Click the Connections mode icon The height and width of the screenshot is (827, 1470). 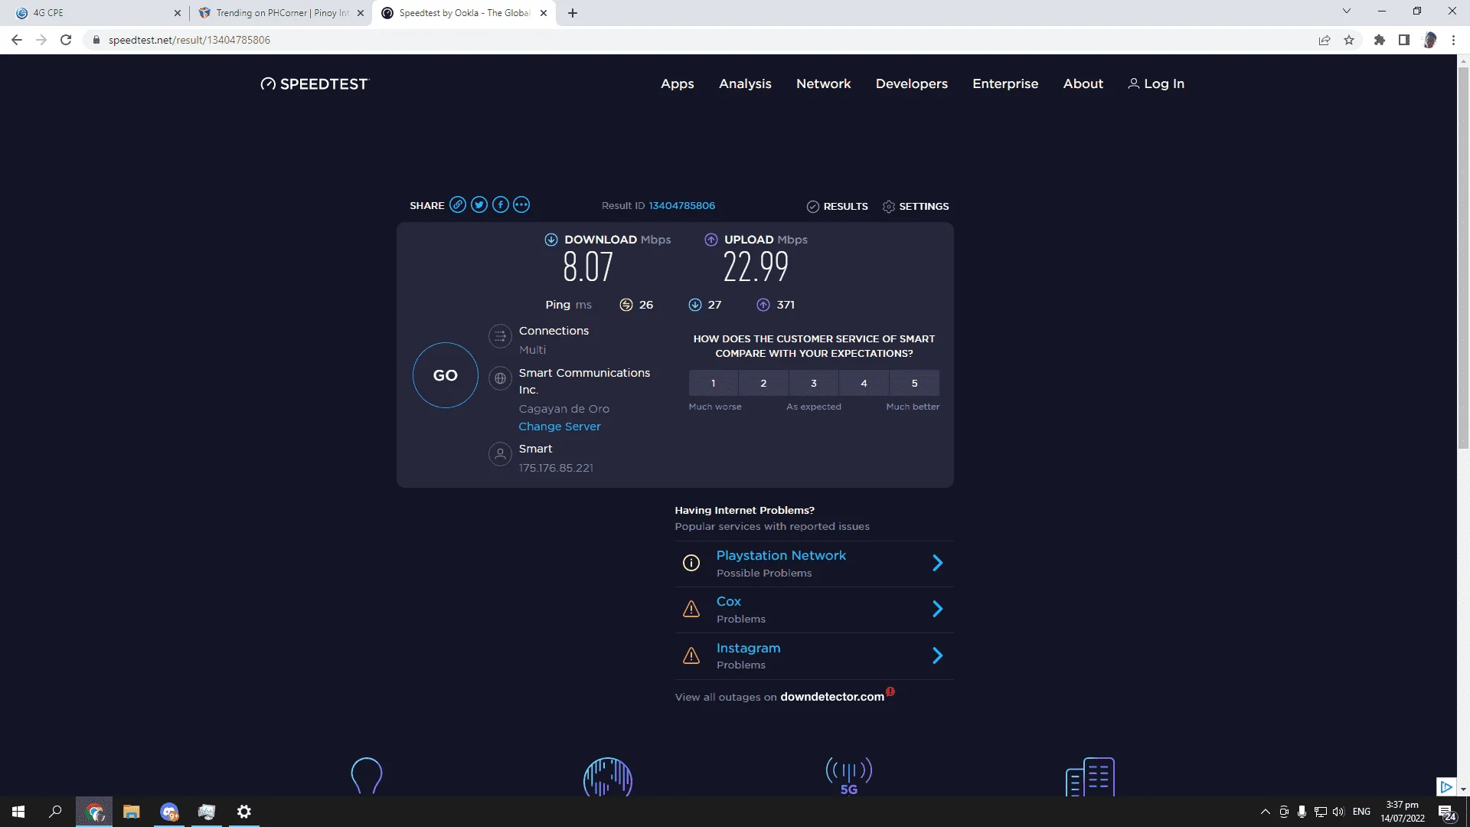[500, 335]
